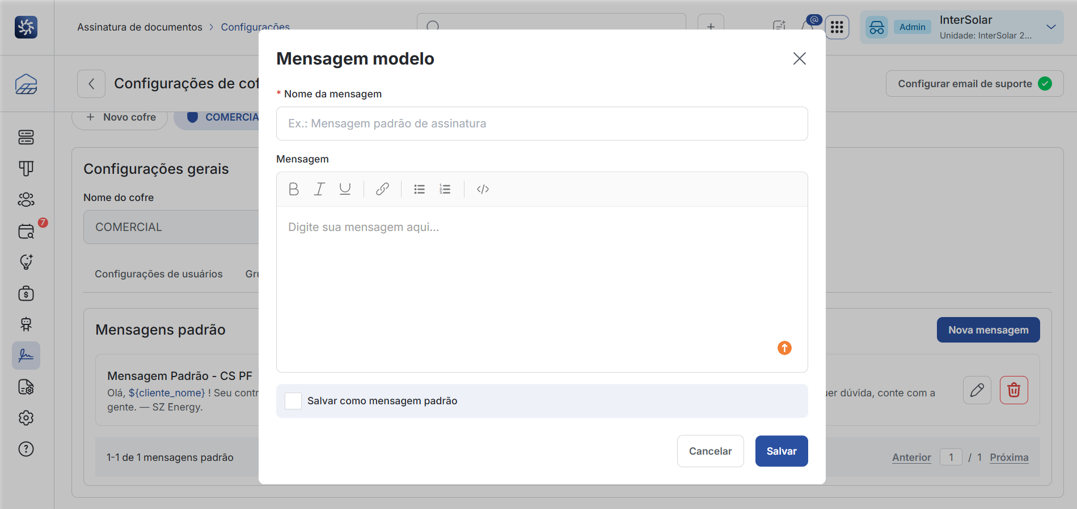Image resolution: width=1077 pixels, height=509 pixels.
Task: Close the Mensagem modelo dialog
Action: pos(799,58)
